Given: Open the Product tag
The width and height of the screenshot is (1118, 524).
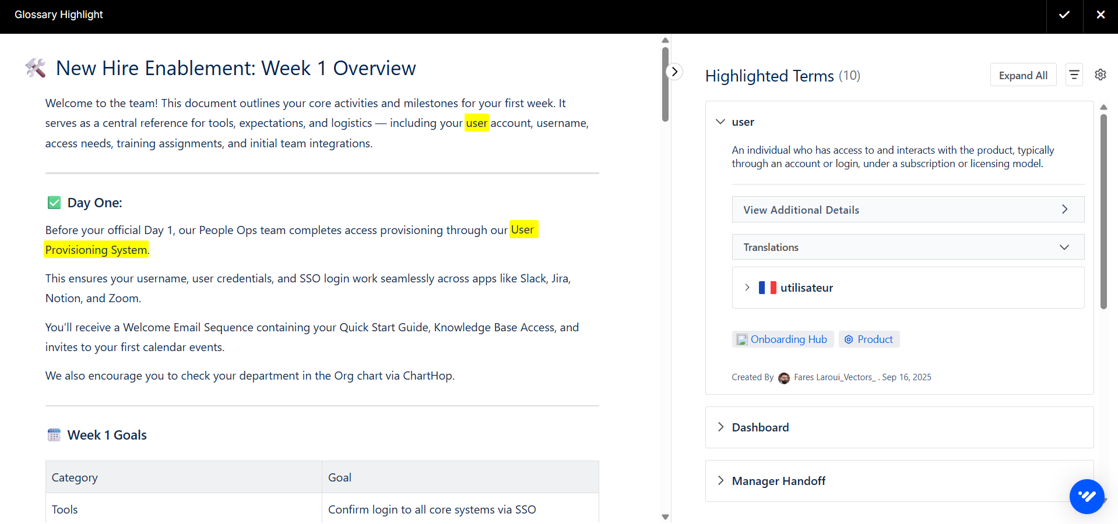Looking at the screenshot, I should click(x=869, y=339).
